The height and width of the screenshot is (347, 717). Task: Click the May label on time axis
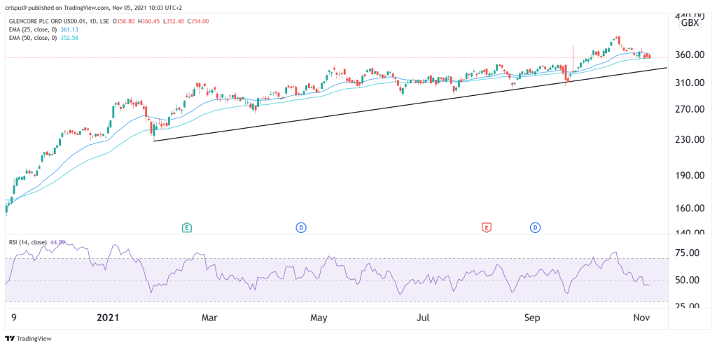pos(319,318)
